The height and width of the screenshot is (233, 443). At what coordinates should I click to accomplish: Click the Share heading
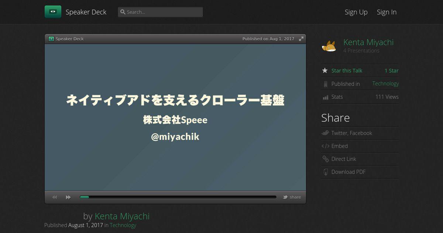tap(336, 118)
